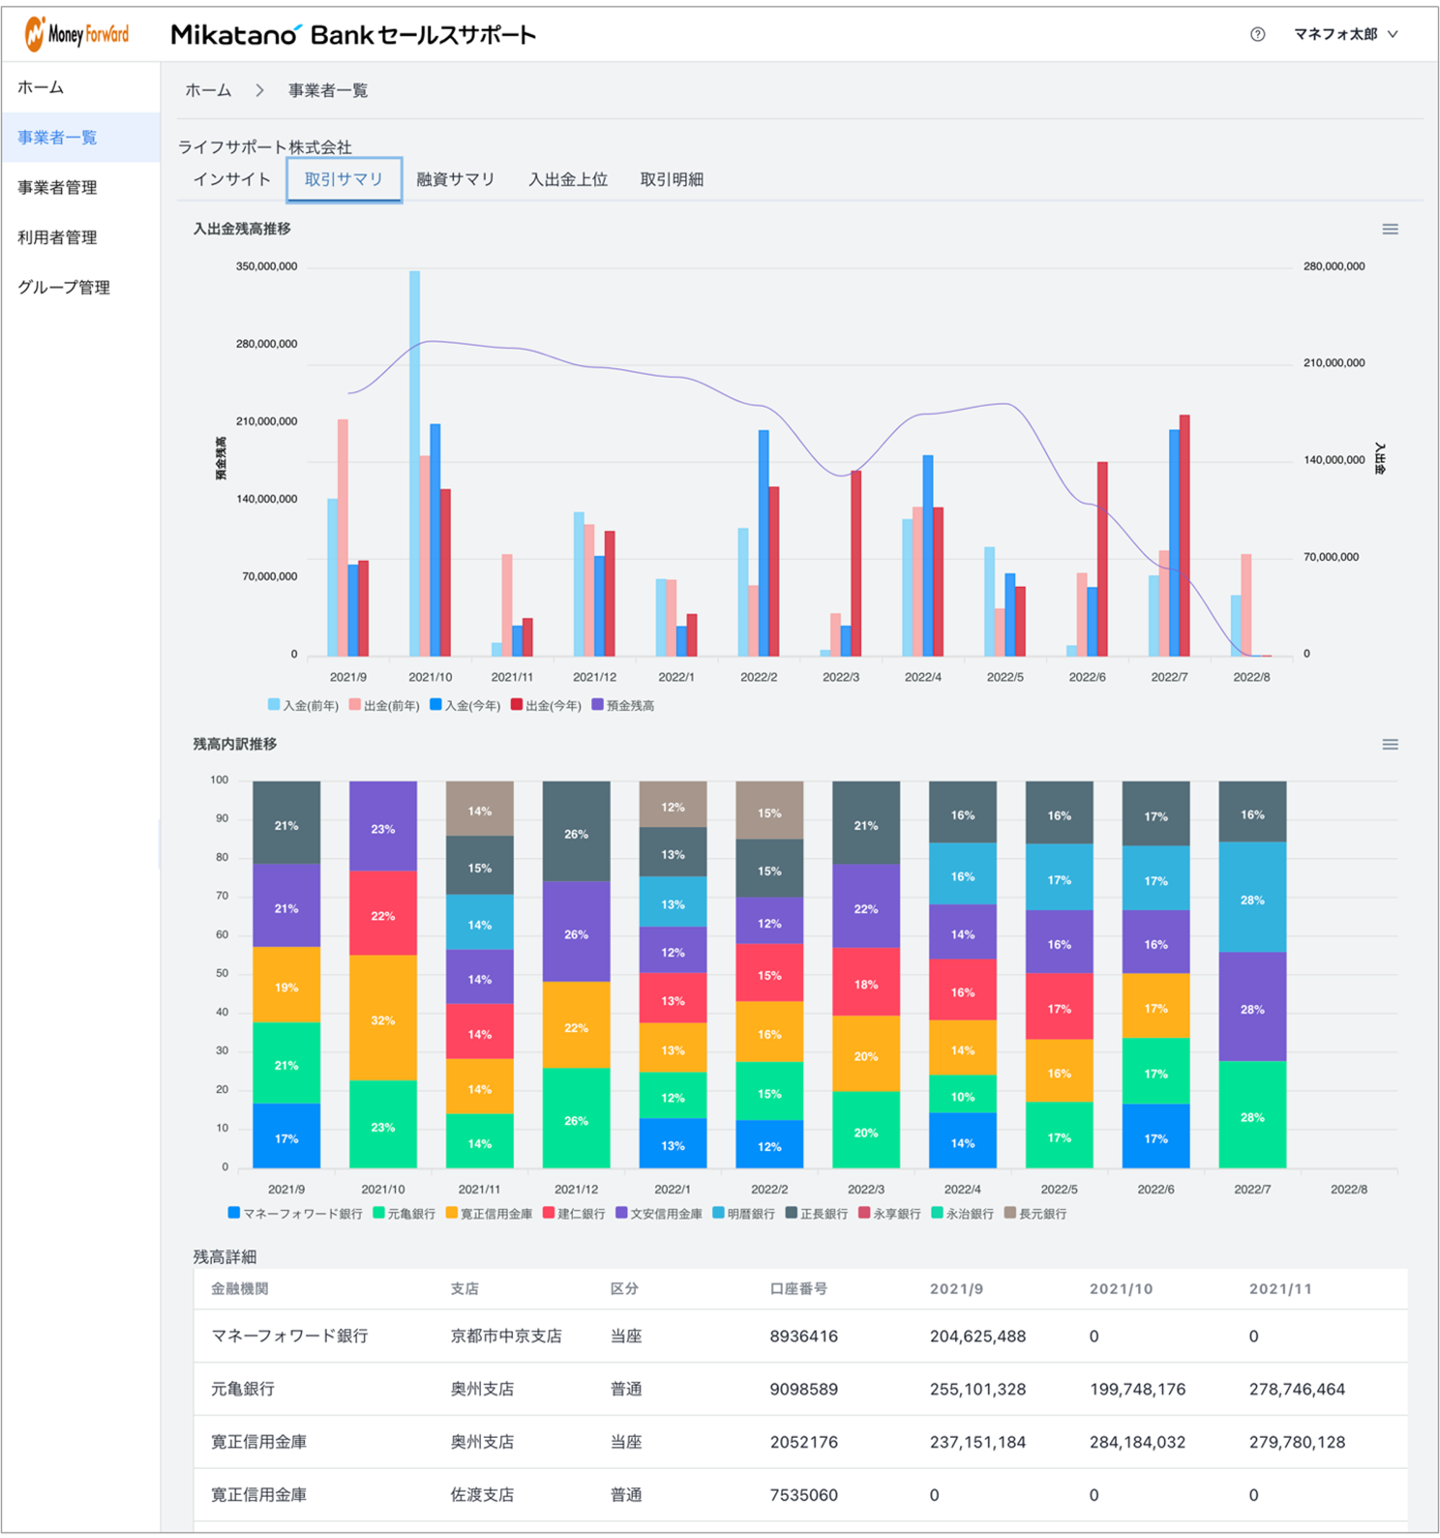Viewport: 1440px width, 1538px height.
Task: Expand the マネフォ太郎 user dropdown
Action: tap(1346, 34)
